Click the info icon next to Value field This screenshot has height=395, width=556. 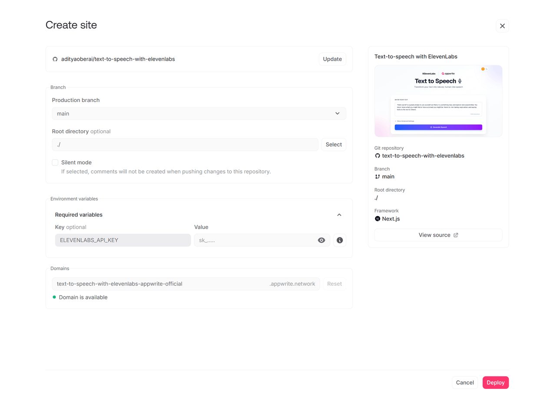pos(340,240)
